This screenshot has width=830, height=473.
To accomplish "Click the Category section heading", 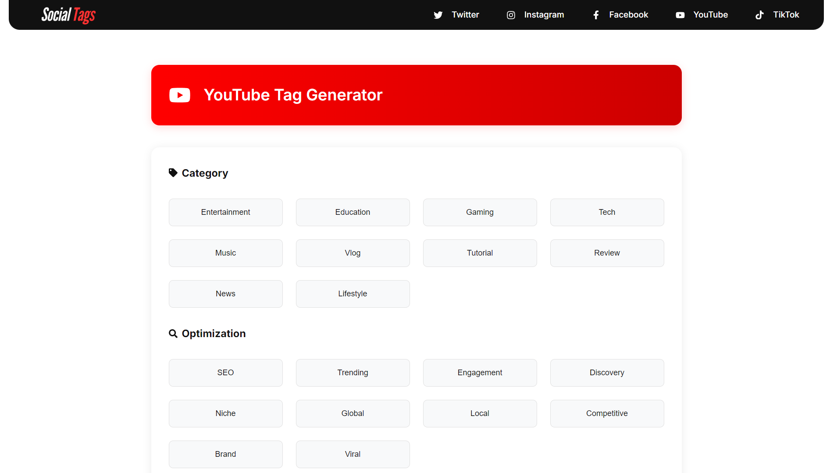I will tap(205, 173).
